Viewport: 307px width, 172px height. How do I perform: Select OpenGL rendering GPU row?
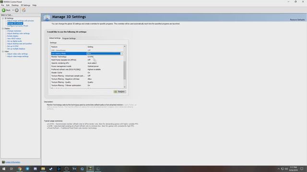[87, 63]
